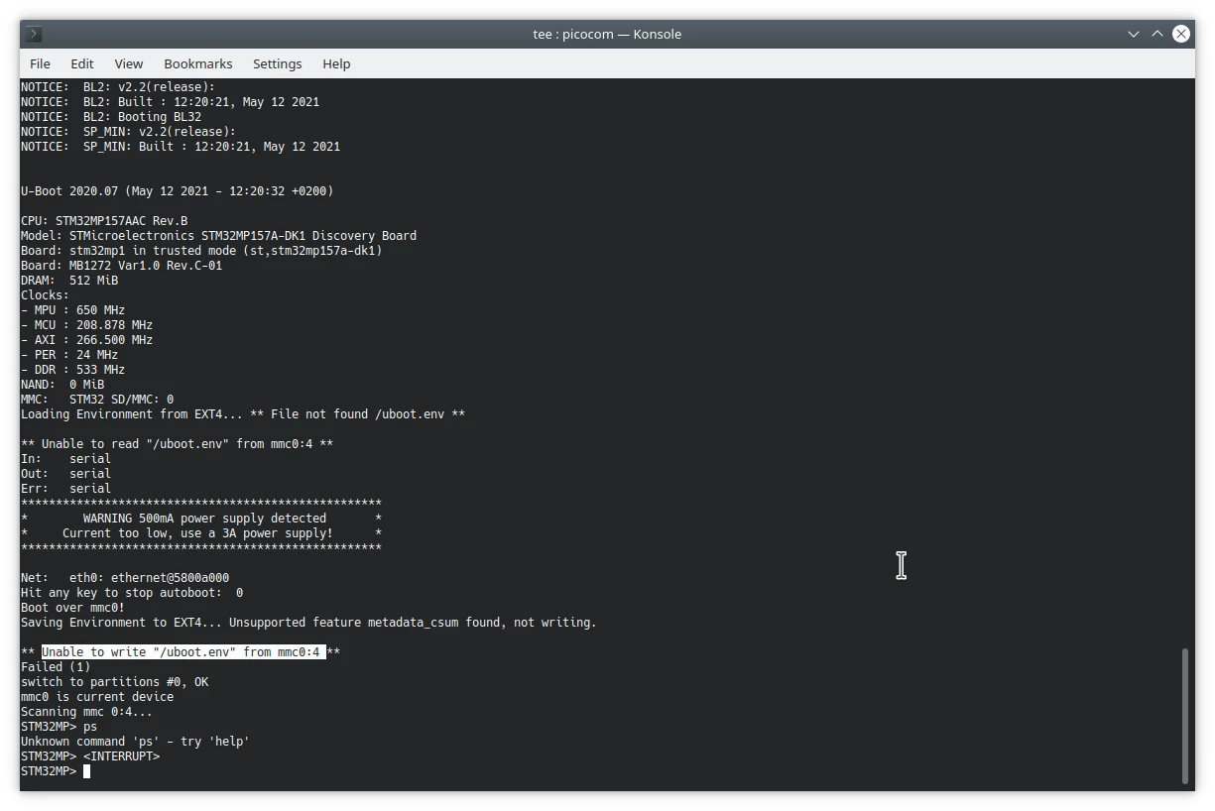Click the '- AXI : 266.500 MHz' line
The height and width of the screenshot is (811, 1215).
[x=87, y=340]
